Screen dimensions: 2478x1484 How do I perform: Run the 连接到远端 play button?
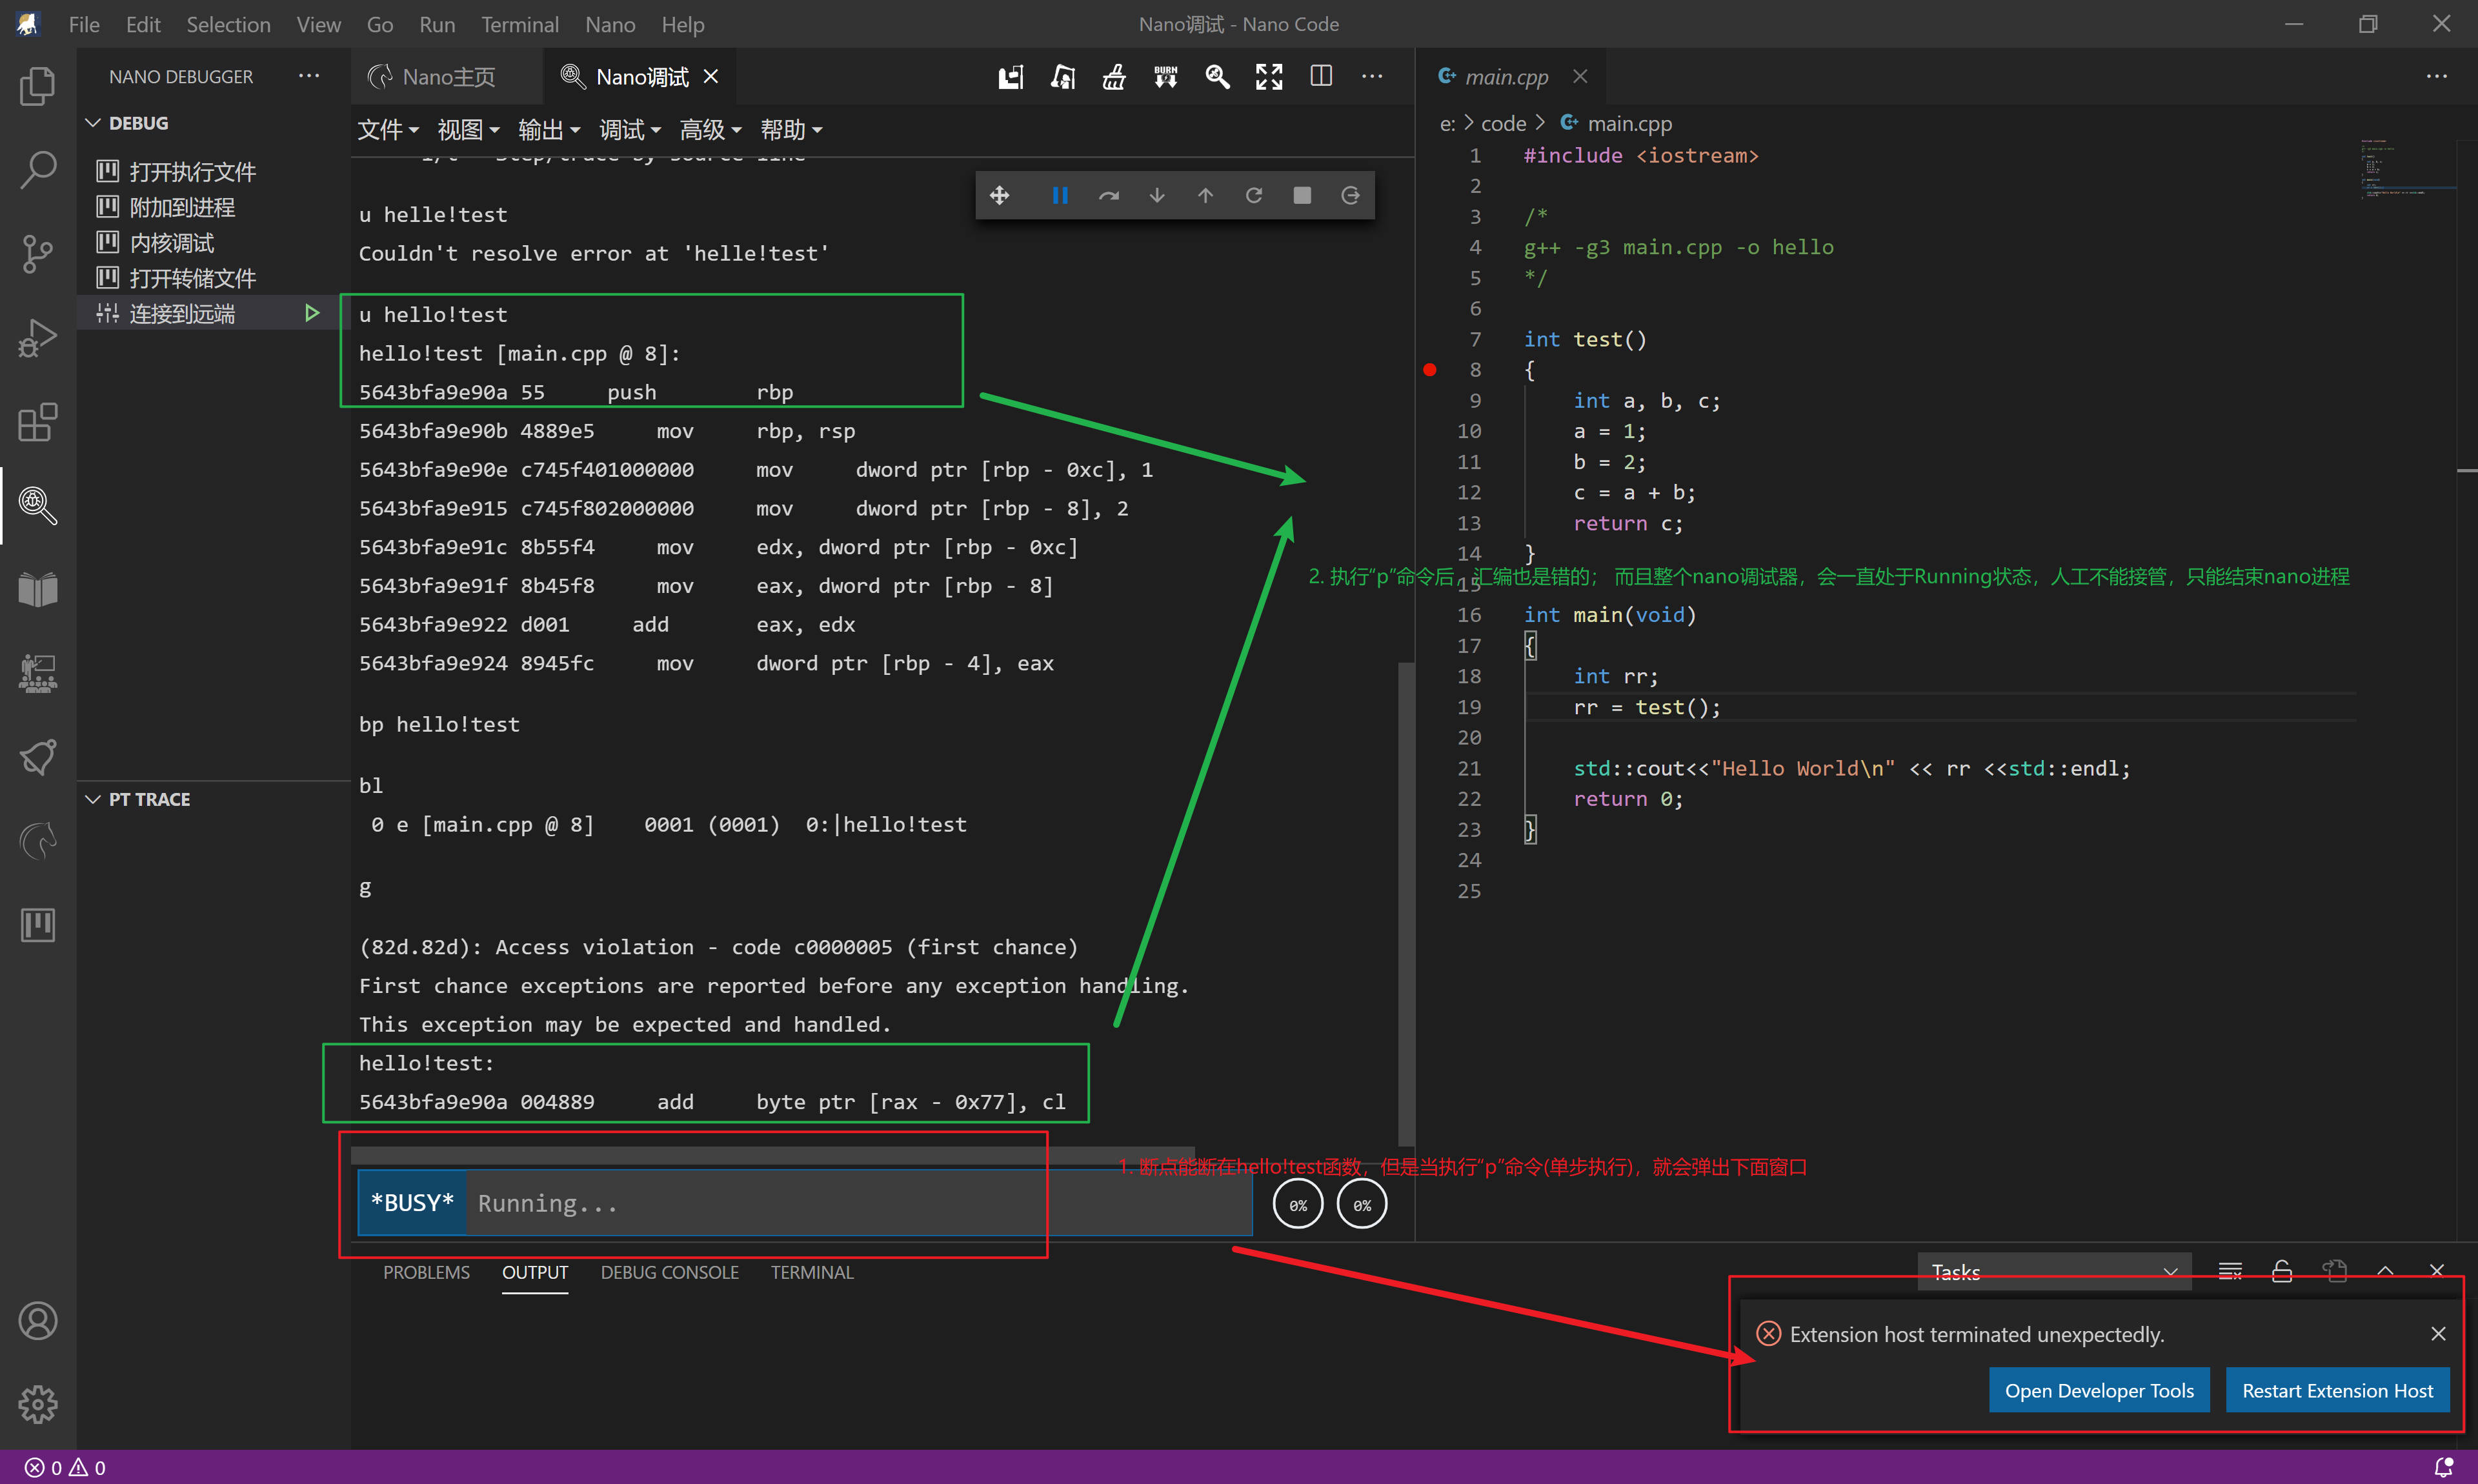(312, 314)
